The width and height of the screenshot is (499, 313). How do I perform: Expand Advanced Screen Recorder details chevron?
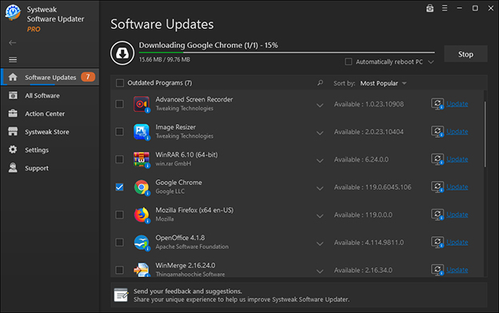[320, 105]
